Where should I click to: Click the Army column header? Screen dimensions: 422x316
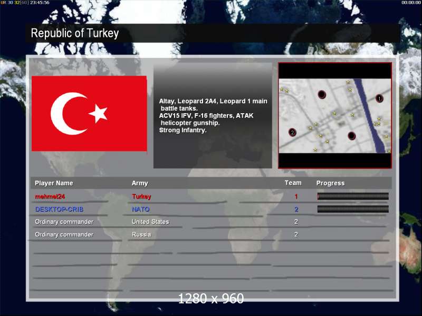point(140,183)
